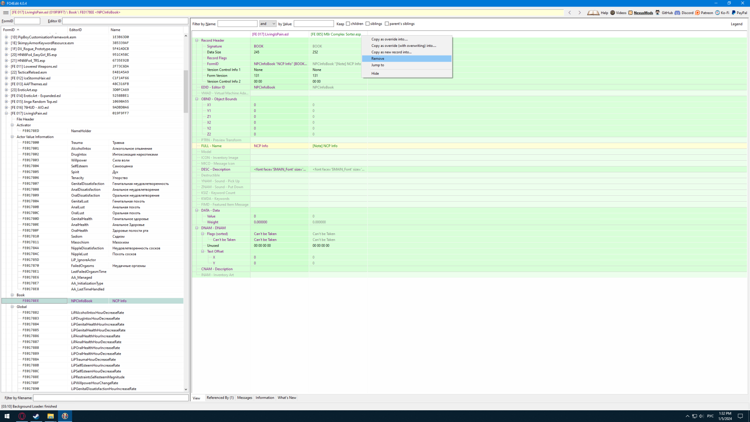
Task: Collapse the Actor Value Information tree node
Action: pyautogui.click(x=12, y=137)
